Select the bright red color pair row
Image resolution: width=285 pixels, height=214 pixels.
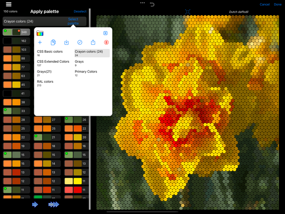pos(77,190)
